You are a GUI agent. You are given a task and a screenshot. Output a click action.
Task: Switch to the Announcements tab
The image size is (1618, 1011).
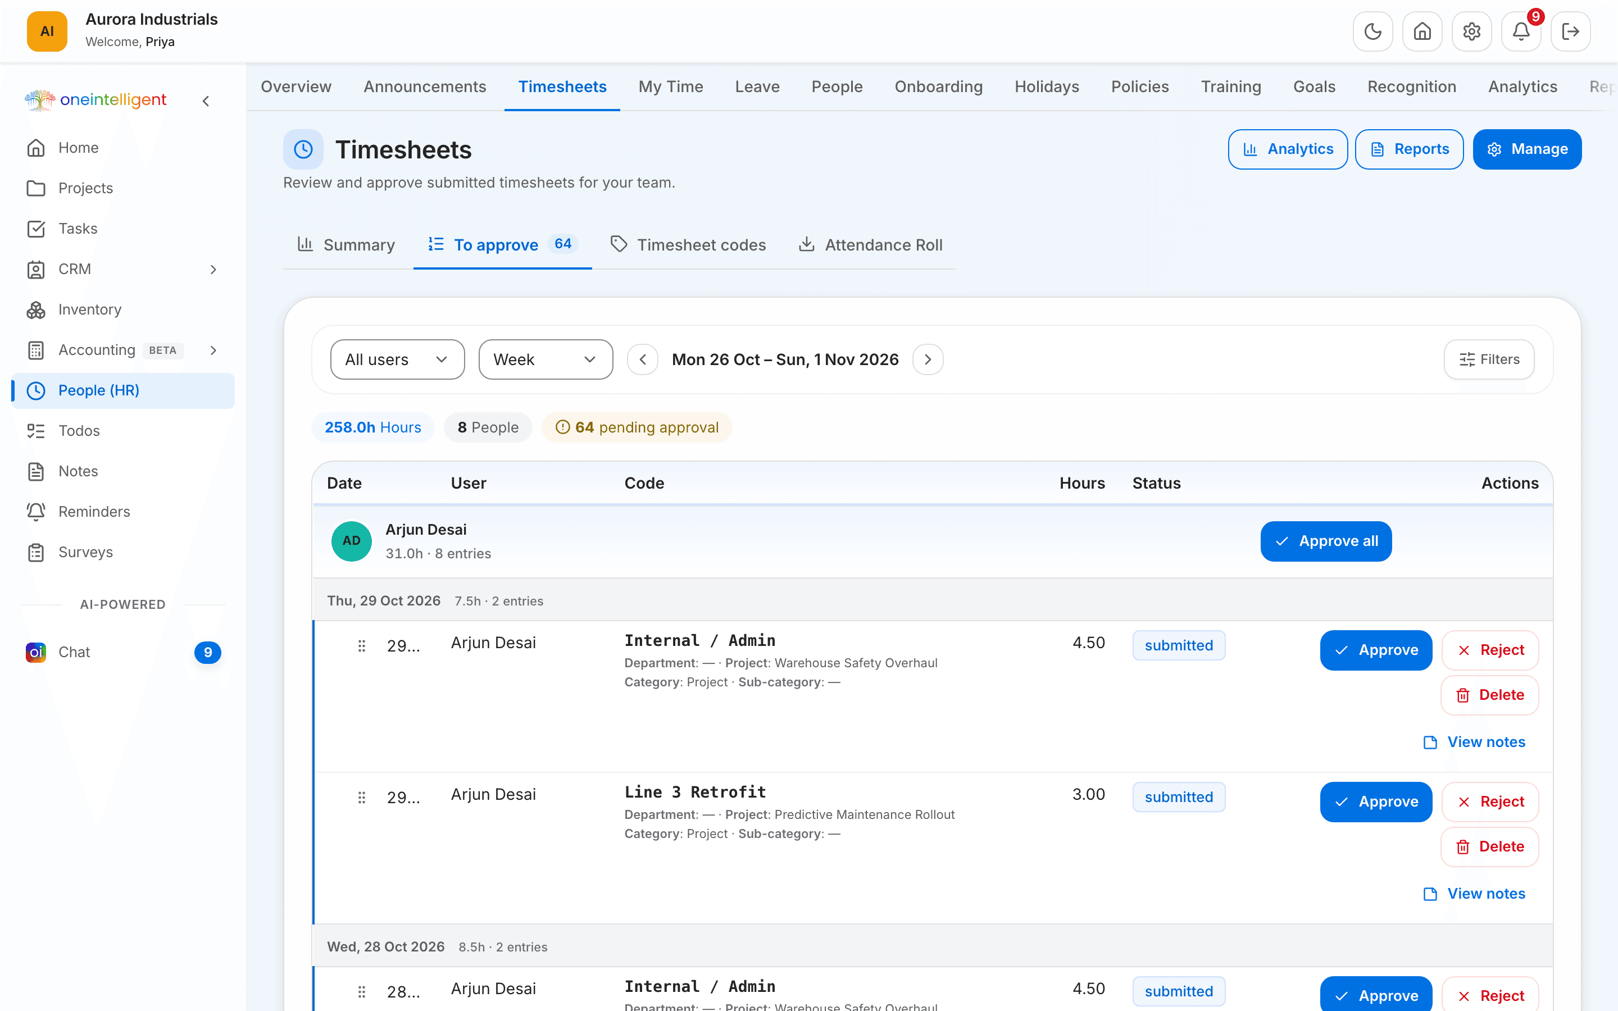coord(425,87)
